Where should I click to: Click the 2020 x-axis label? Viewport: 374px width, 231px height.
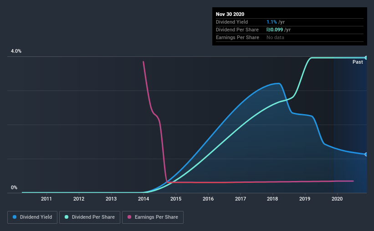(337, 199)
